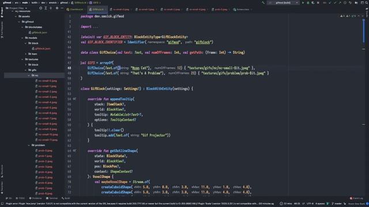The image size is (369, 207).
Task: Select the GifBlock.kt editor tab
Action: 98,9
